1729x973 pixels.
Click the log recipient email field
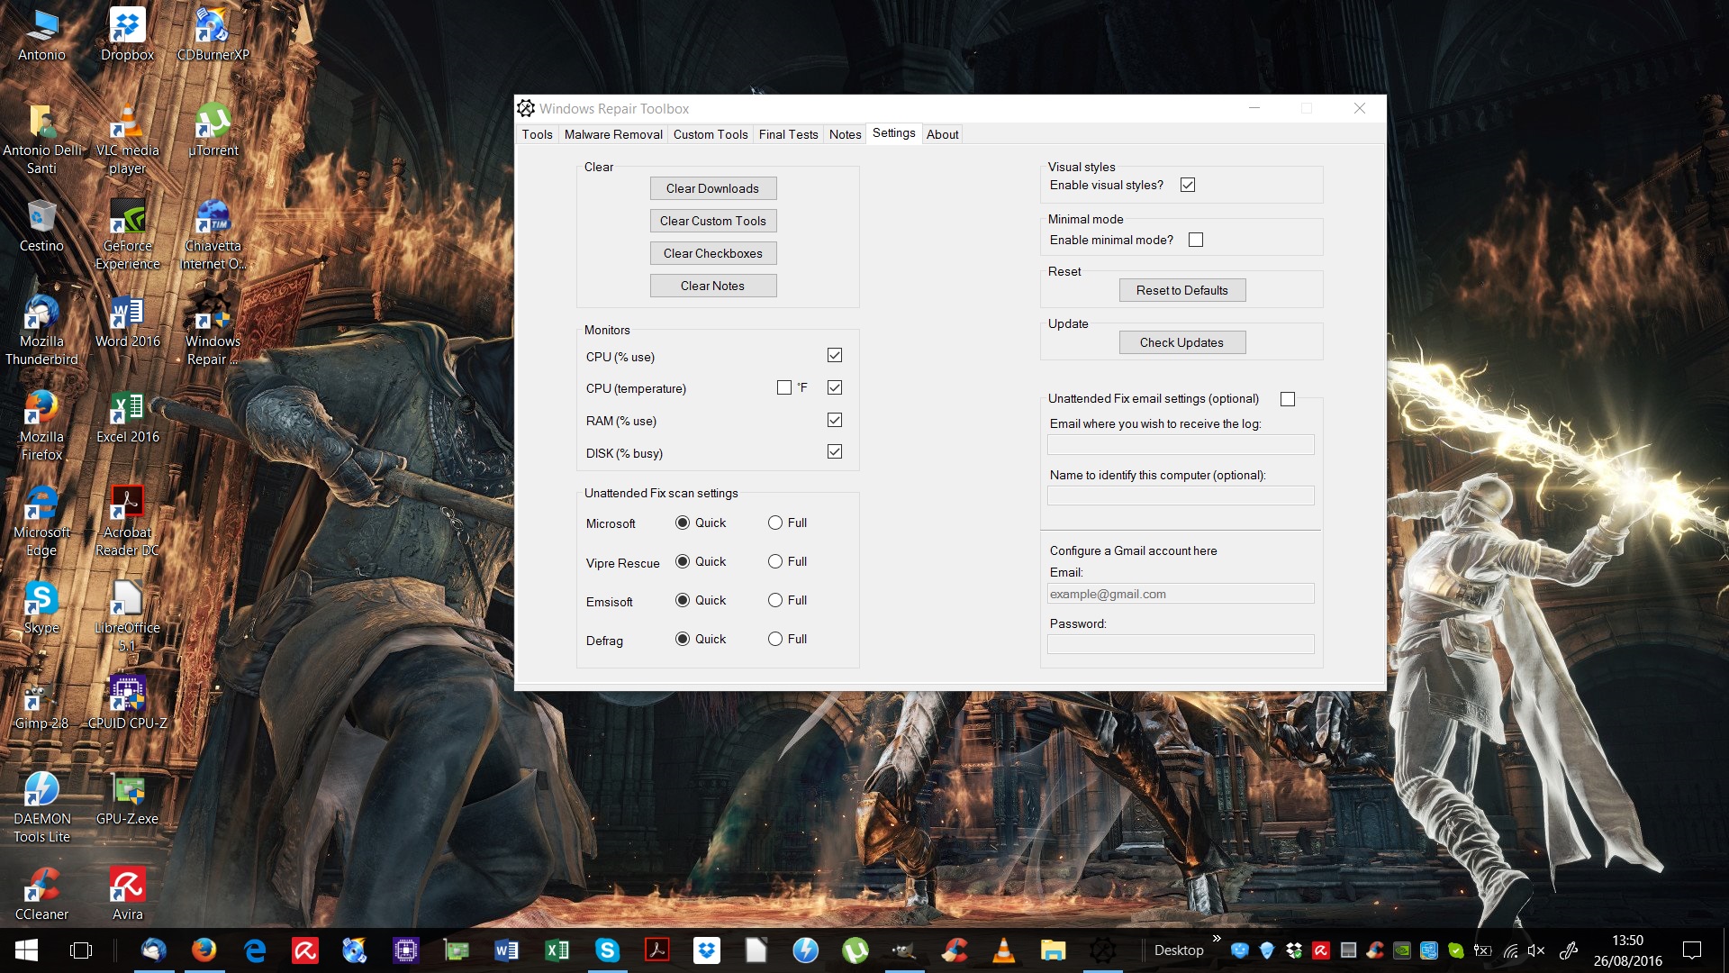(x=1181, y=444)
